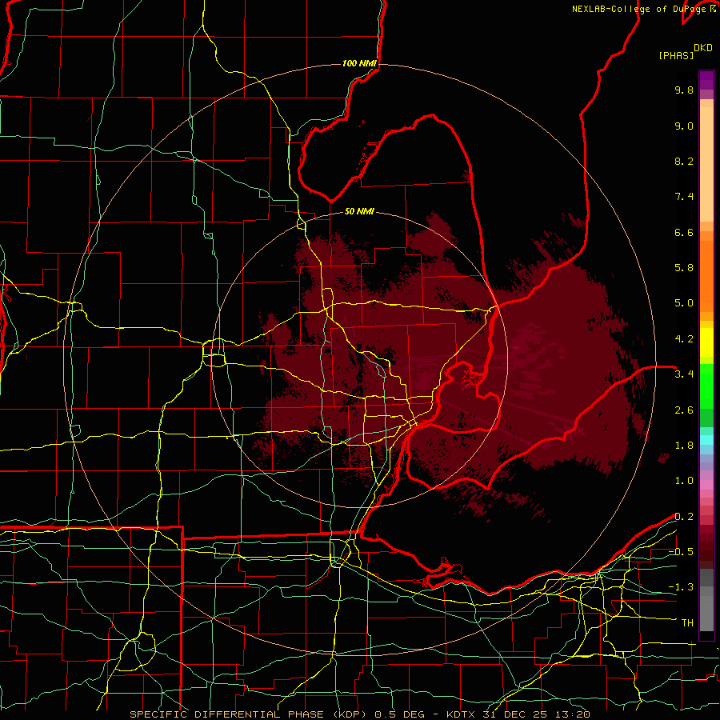Select the bright green band of the color scale
This screenshot has width=720, height=720.
(706, 387)
